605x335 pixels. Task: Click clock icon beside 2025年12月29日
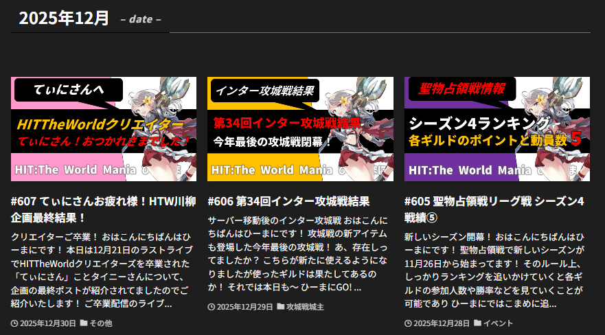[x=212, y=307]
